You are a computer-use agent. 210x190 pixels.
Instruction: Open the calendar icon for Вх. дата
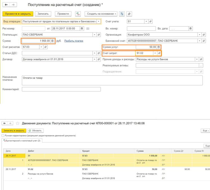tap(191, 28)
